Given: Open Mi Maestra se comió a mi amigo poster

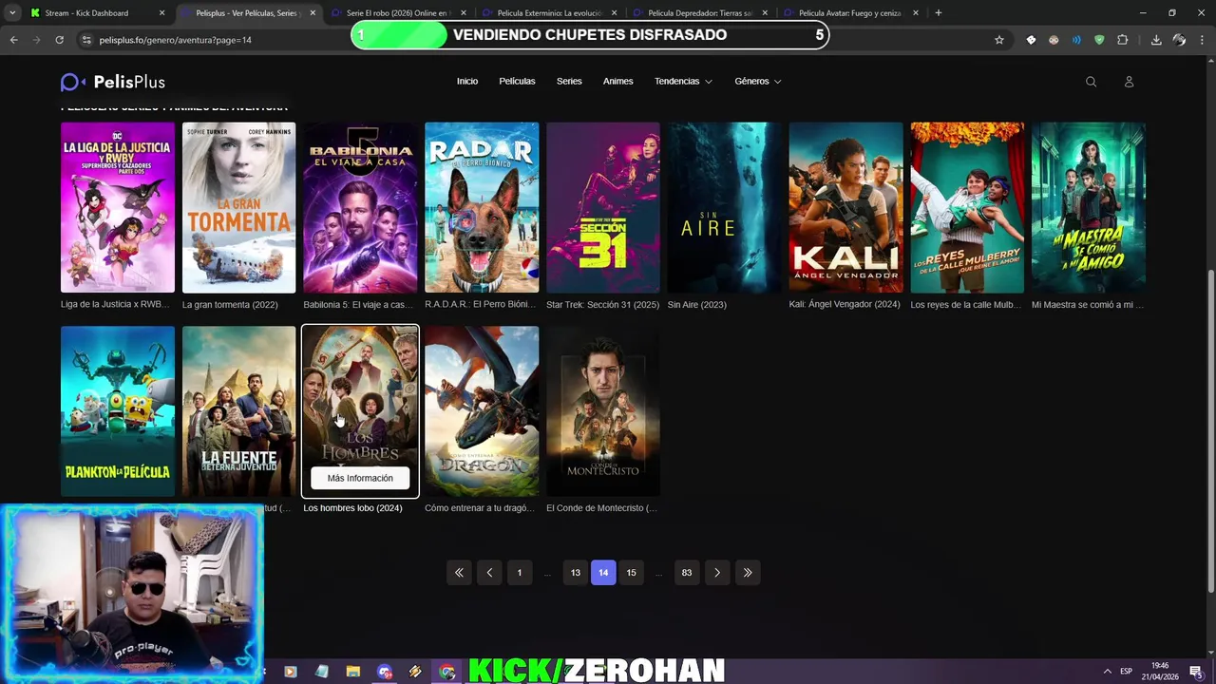Looking at the screenshot, I should point(1089,207).
